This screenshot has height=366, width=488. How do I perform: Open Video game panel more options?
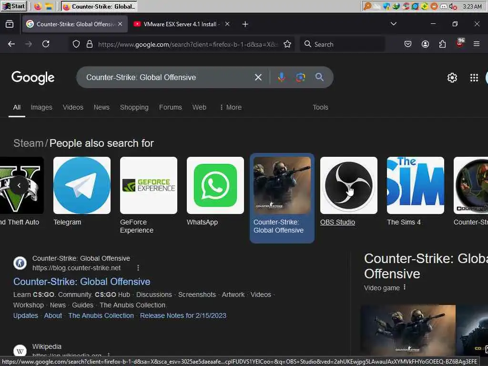click(x=404, y=287)
